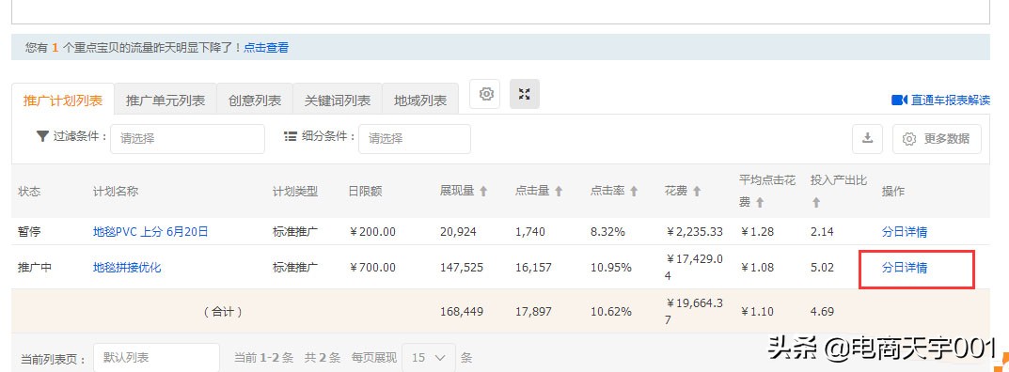
Task: Click the 4.69 total ROI value
Action: (x=823, y=312)
